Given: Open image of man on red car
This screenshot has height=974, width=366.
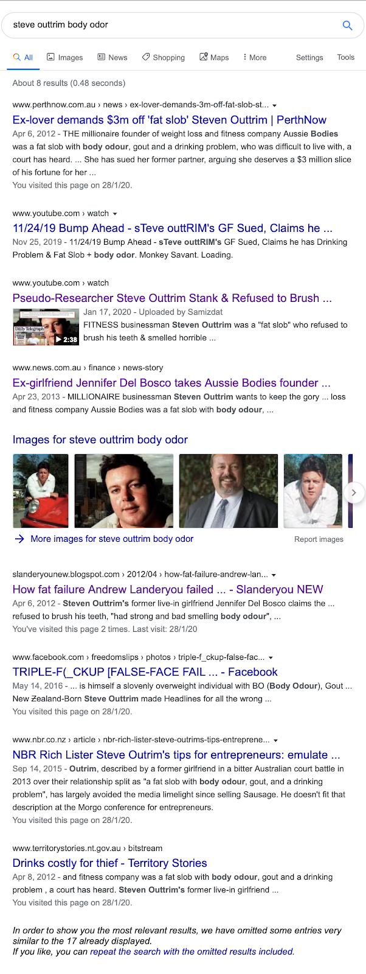Looking at the screenshot, I should pyautogui.click(x=41, y=491).
